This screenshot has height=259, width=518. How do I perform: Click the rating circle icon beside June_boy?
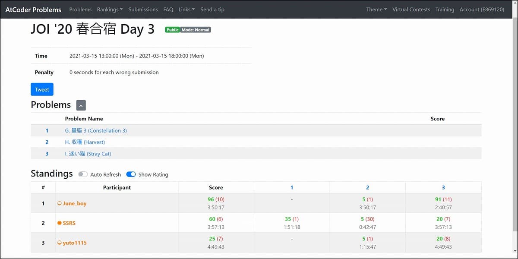[x=60, y=203]
